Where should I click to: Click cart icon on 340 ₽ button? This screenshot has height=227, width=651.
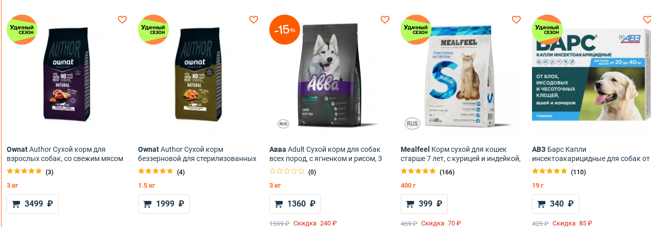(x=541, y=203)
